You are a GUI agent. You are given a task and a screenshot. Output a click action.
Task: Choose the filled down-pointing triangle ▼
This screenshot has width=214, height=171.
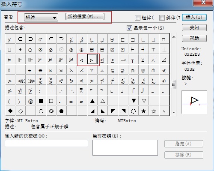(134, 101)
